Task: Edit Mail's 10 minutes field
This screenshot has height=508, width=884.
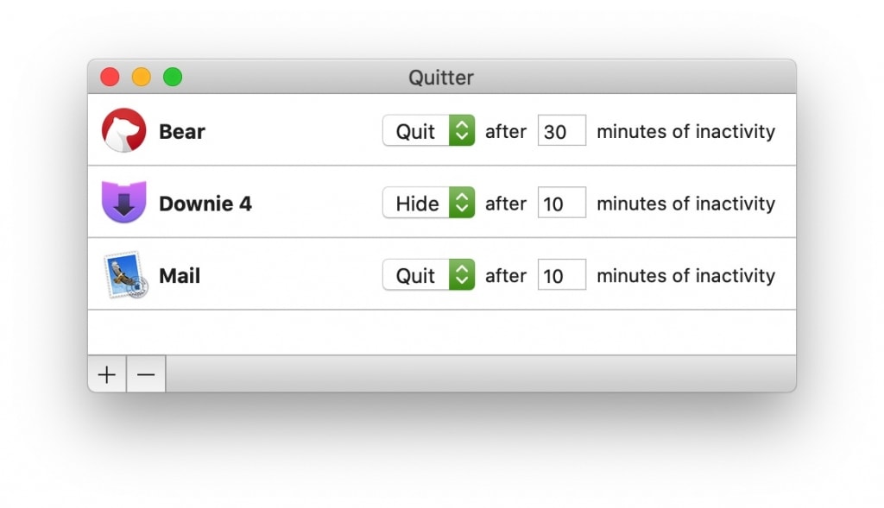Action: [561, 275]
